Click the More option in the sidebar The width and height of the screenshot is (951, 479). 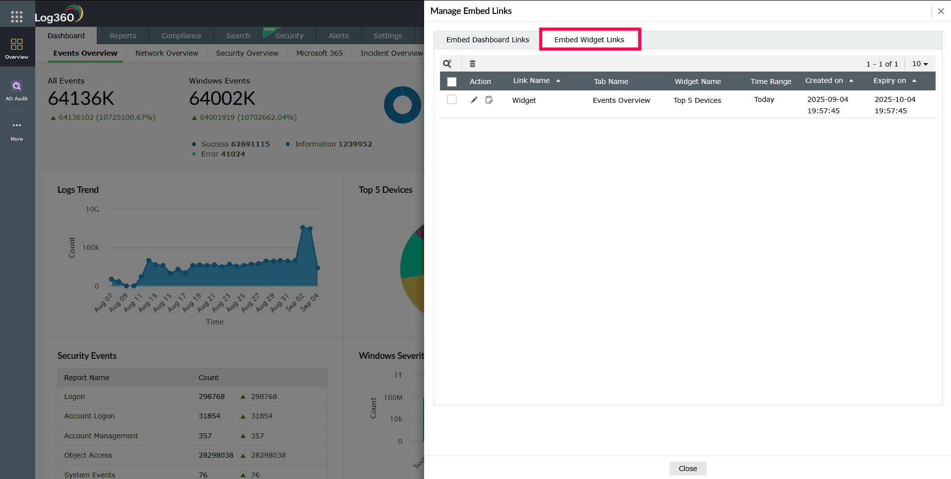(x=16, y=130)
